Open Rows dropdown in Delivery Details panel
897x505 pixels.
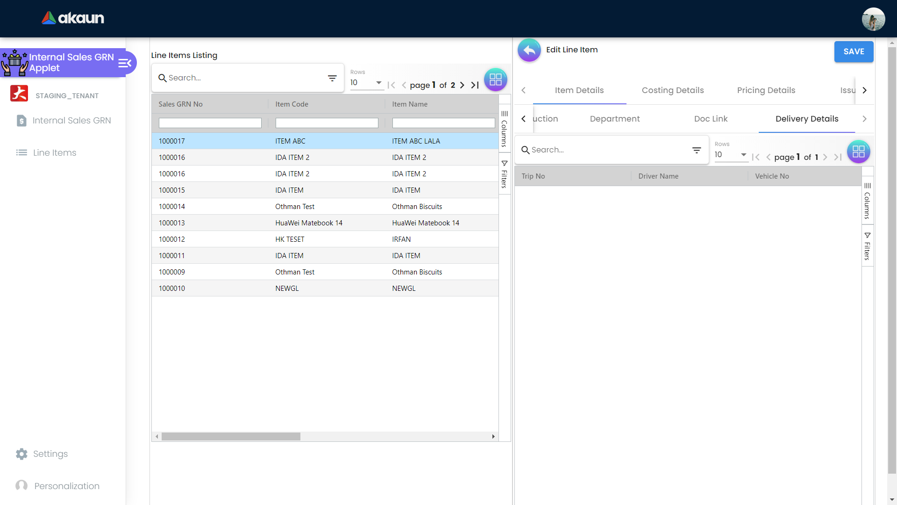[x=730, y=155]
